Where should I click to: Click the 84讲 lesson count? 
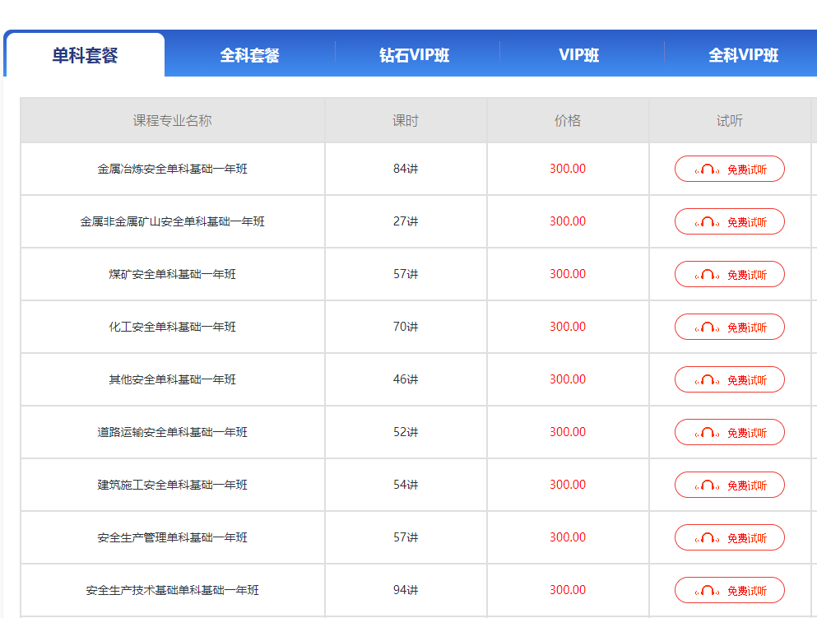click(406, 169)
